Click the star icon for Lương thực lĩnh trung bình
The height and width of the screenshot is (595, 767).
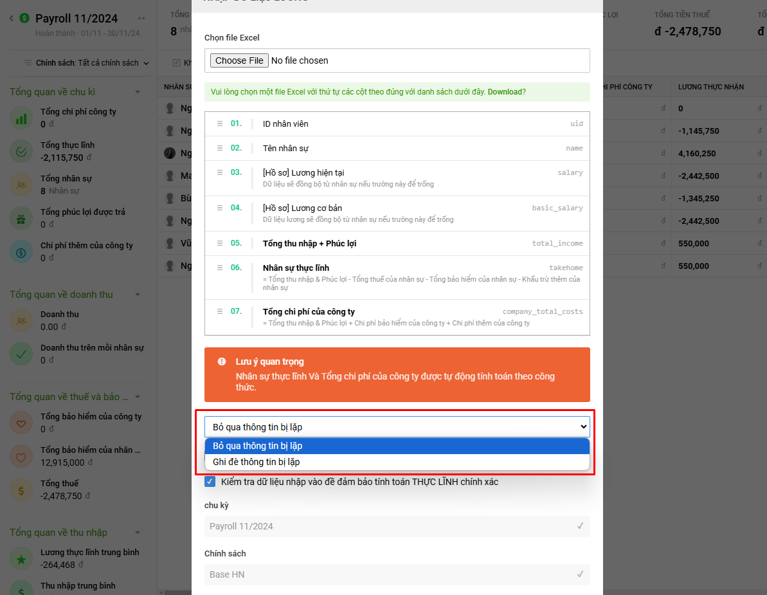click(21, 559)
